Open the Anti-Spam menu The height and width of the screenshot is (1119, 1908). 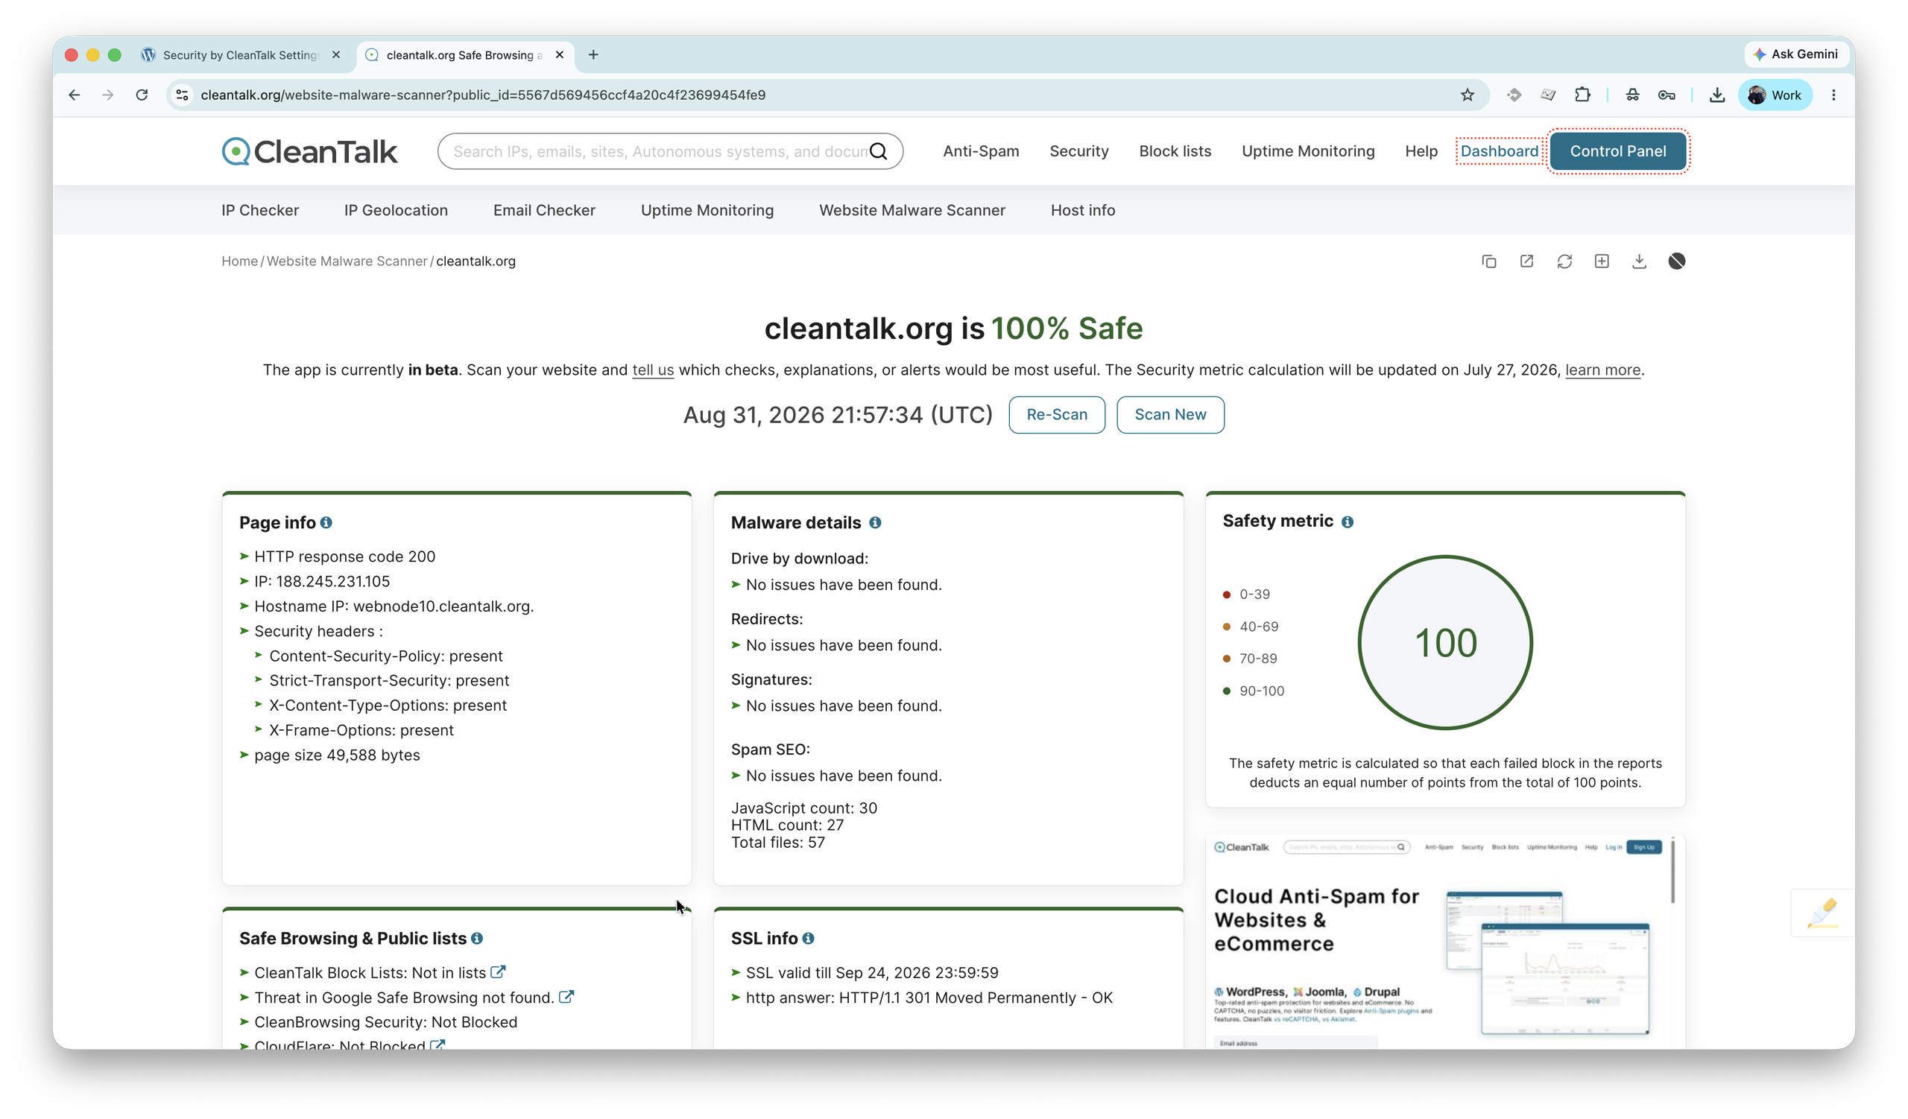[981, 151]
